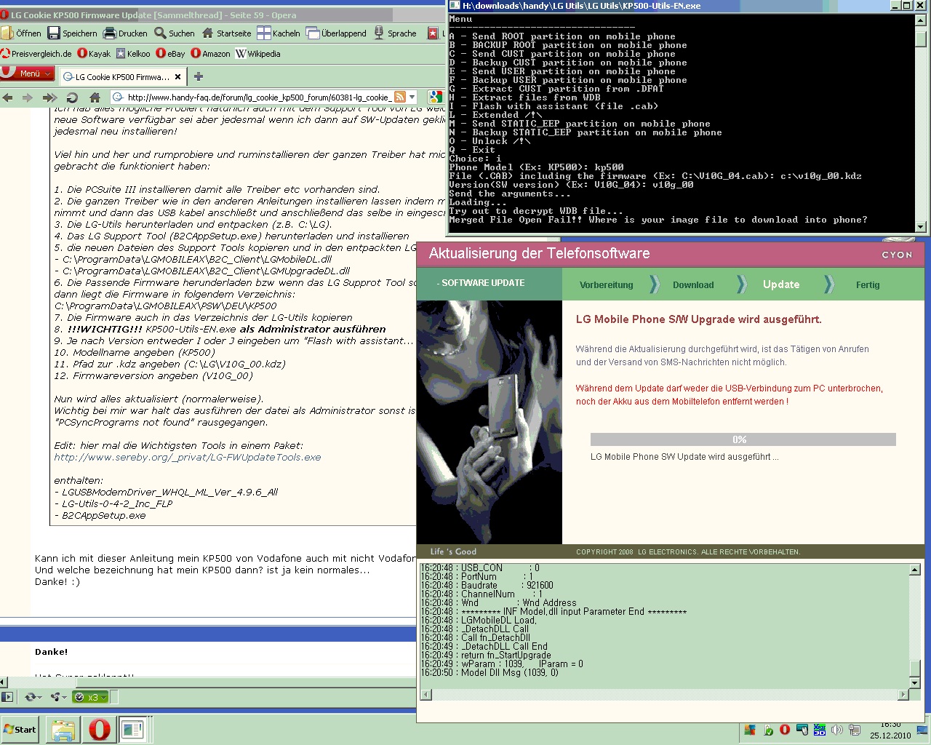Click the Suchen magnifier icon
Screen dimensions: 931x745
click(160, 33)
